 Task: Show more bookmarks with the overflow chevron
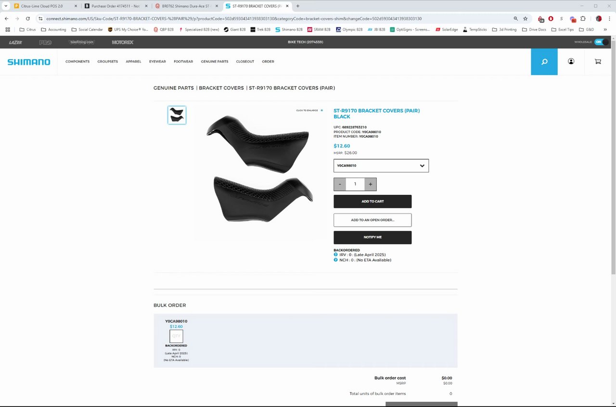coord(605,29)
